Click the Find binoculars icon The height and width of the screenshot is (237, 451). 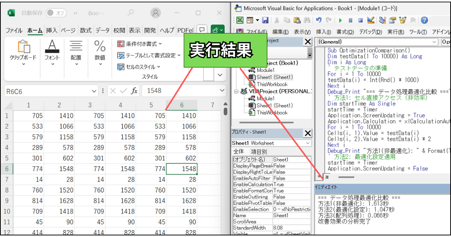point(307,20)
